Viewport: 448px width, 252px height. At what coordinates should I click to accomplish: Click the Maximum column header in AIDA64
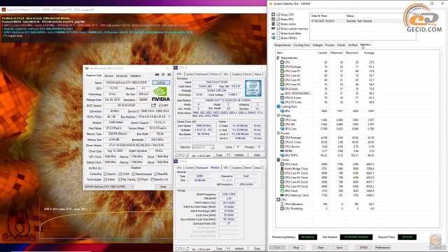tap(351, 53)
